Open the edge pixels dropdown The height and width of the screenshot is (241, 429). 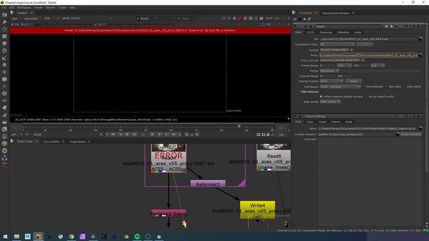[330, 102]
